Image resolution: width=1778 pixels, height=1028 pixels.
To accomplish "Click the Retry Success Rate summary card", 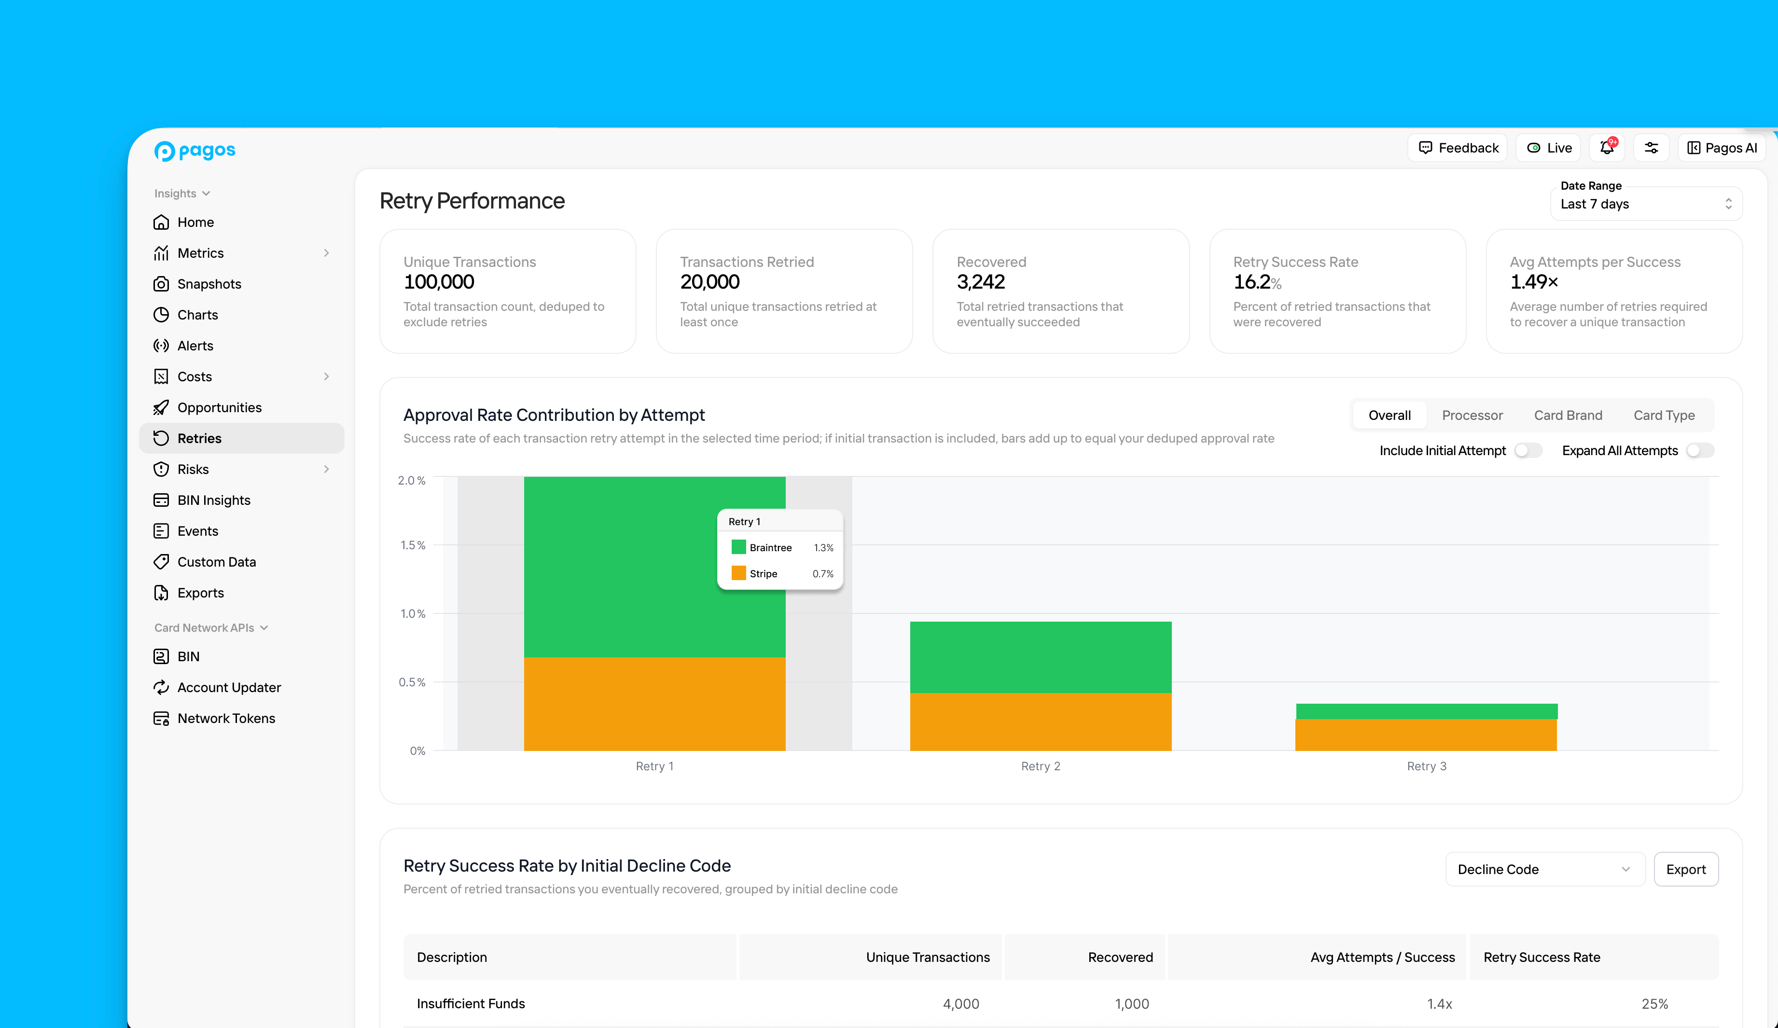I will tap(1338, 291).
